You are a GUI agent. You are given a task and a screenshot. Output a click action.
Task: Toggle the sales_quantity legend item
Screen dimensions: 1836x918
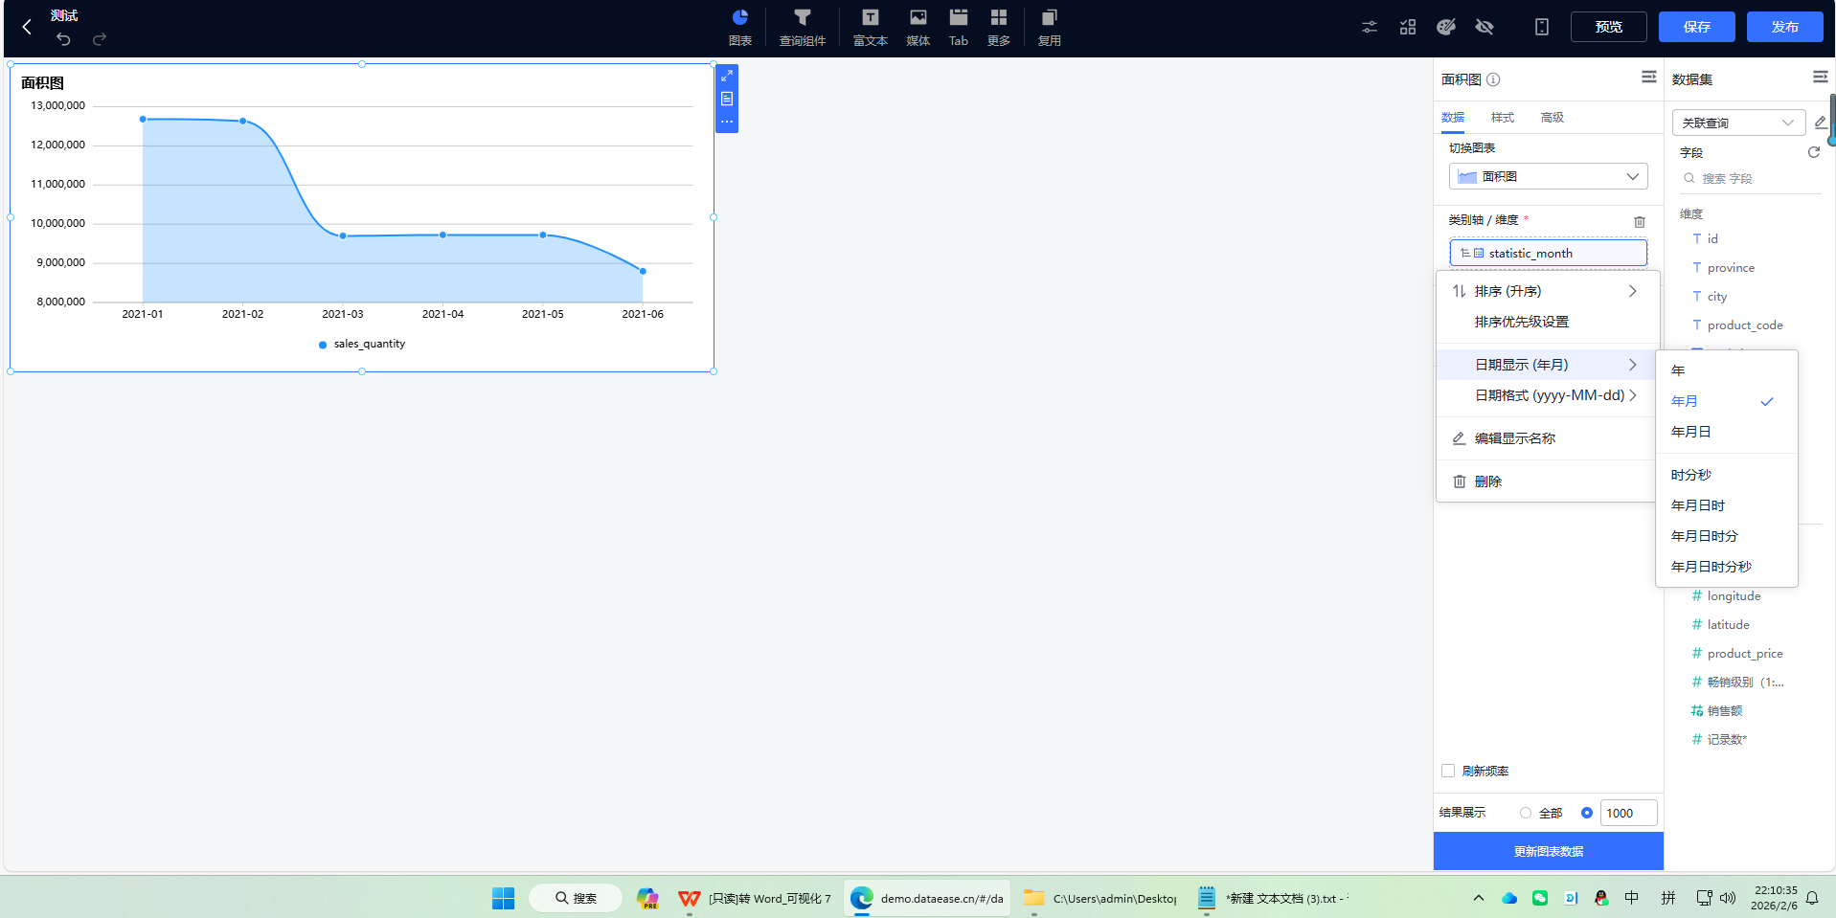click(362, 344)
